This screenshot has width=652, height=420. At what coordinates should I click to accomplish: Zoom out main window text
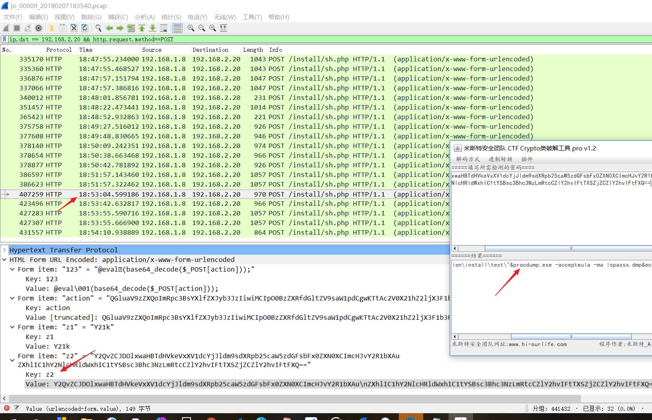202,28
